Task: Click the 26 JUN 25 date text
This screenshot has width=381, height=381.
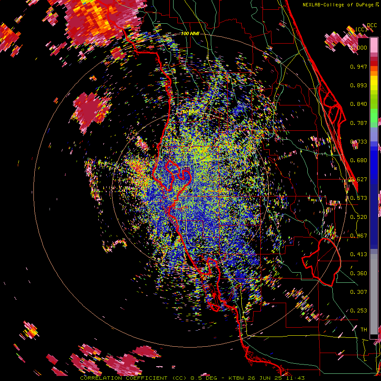Action: coord(265,378)
